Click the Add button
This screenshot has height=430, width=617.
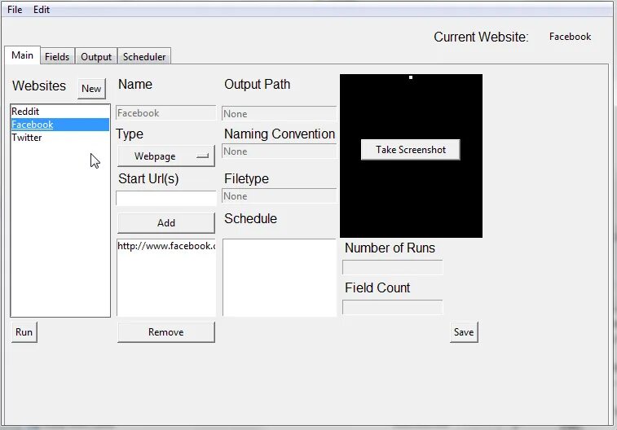click(166, 223)
